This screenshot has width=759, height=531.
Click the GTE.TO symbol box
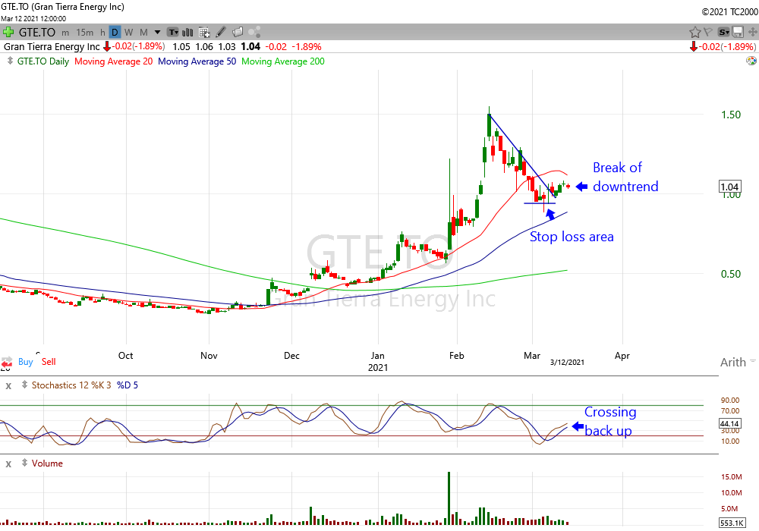point(37,33)
